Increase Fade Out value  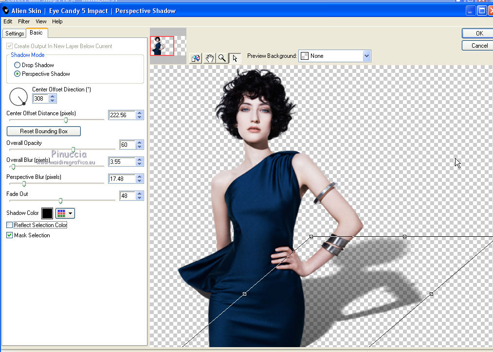(x=140, y=194)
